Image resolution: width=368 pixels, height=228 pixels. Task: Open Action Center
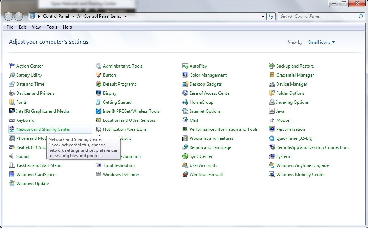tap(29, 66)
